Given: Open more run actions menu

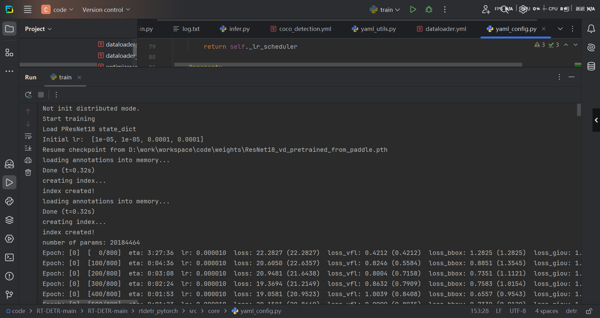Looking at the screenshot, I should 445,9.
